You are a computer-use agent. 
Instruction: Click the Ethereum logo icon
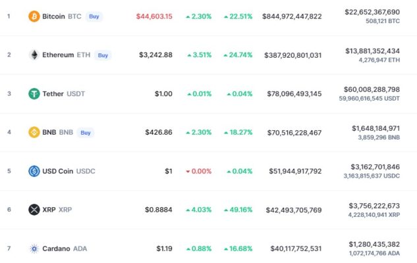coord(34,55)
